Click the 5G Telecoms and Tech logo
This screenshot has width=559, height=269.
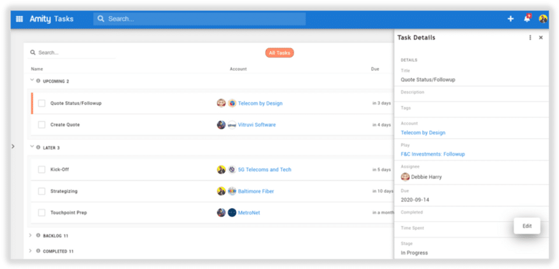[232, 170]
